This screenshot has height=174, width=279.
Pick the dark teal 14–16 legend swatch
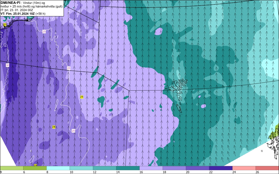128,168
